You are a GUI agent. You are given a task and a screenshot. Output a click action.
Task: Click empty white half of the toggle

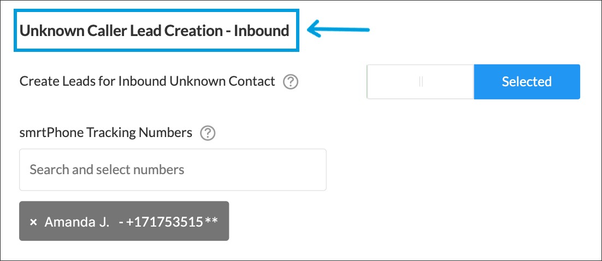[393, 82]
